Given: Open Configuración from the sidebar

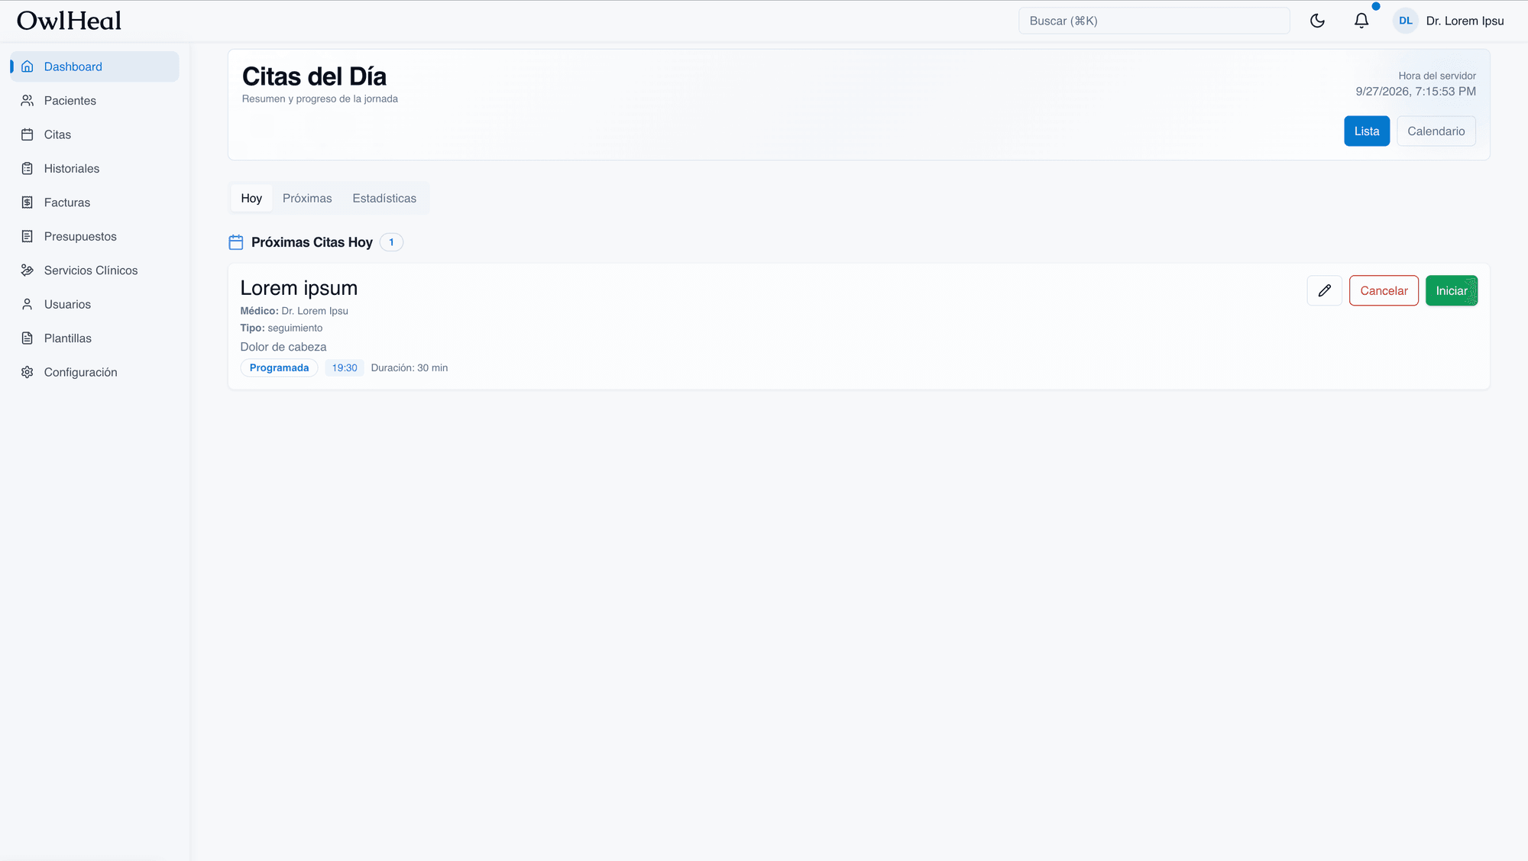Looking at the screenshot, I should [x=95, y=372].
